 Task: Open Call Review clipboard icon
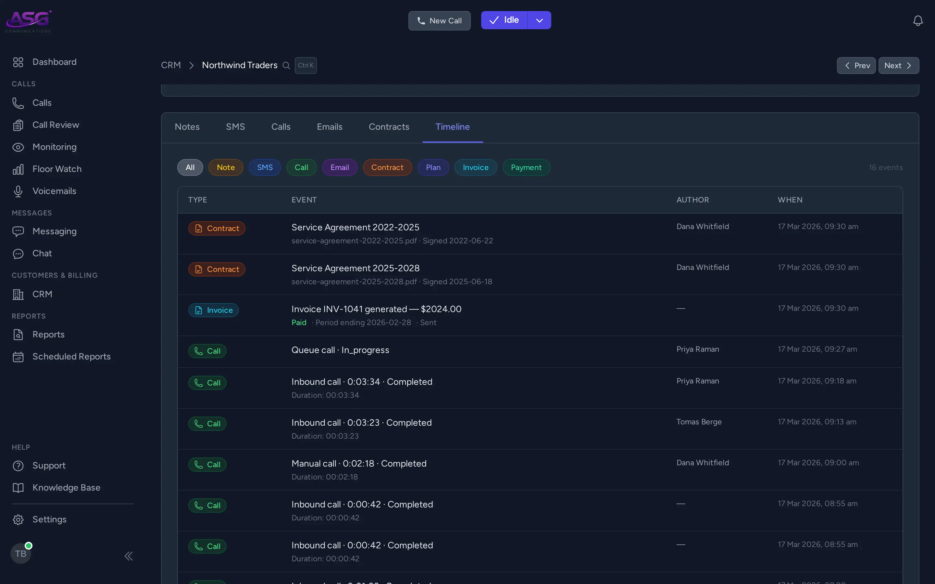coord(18,125)
